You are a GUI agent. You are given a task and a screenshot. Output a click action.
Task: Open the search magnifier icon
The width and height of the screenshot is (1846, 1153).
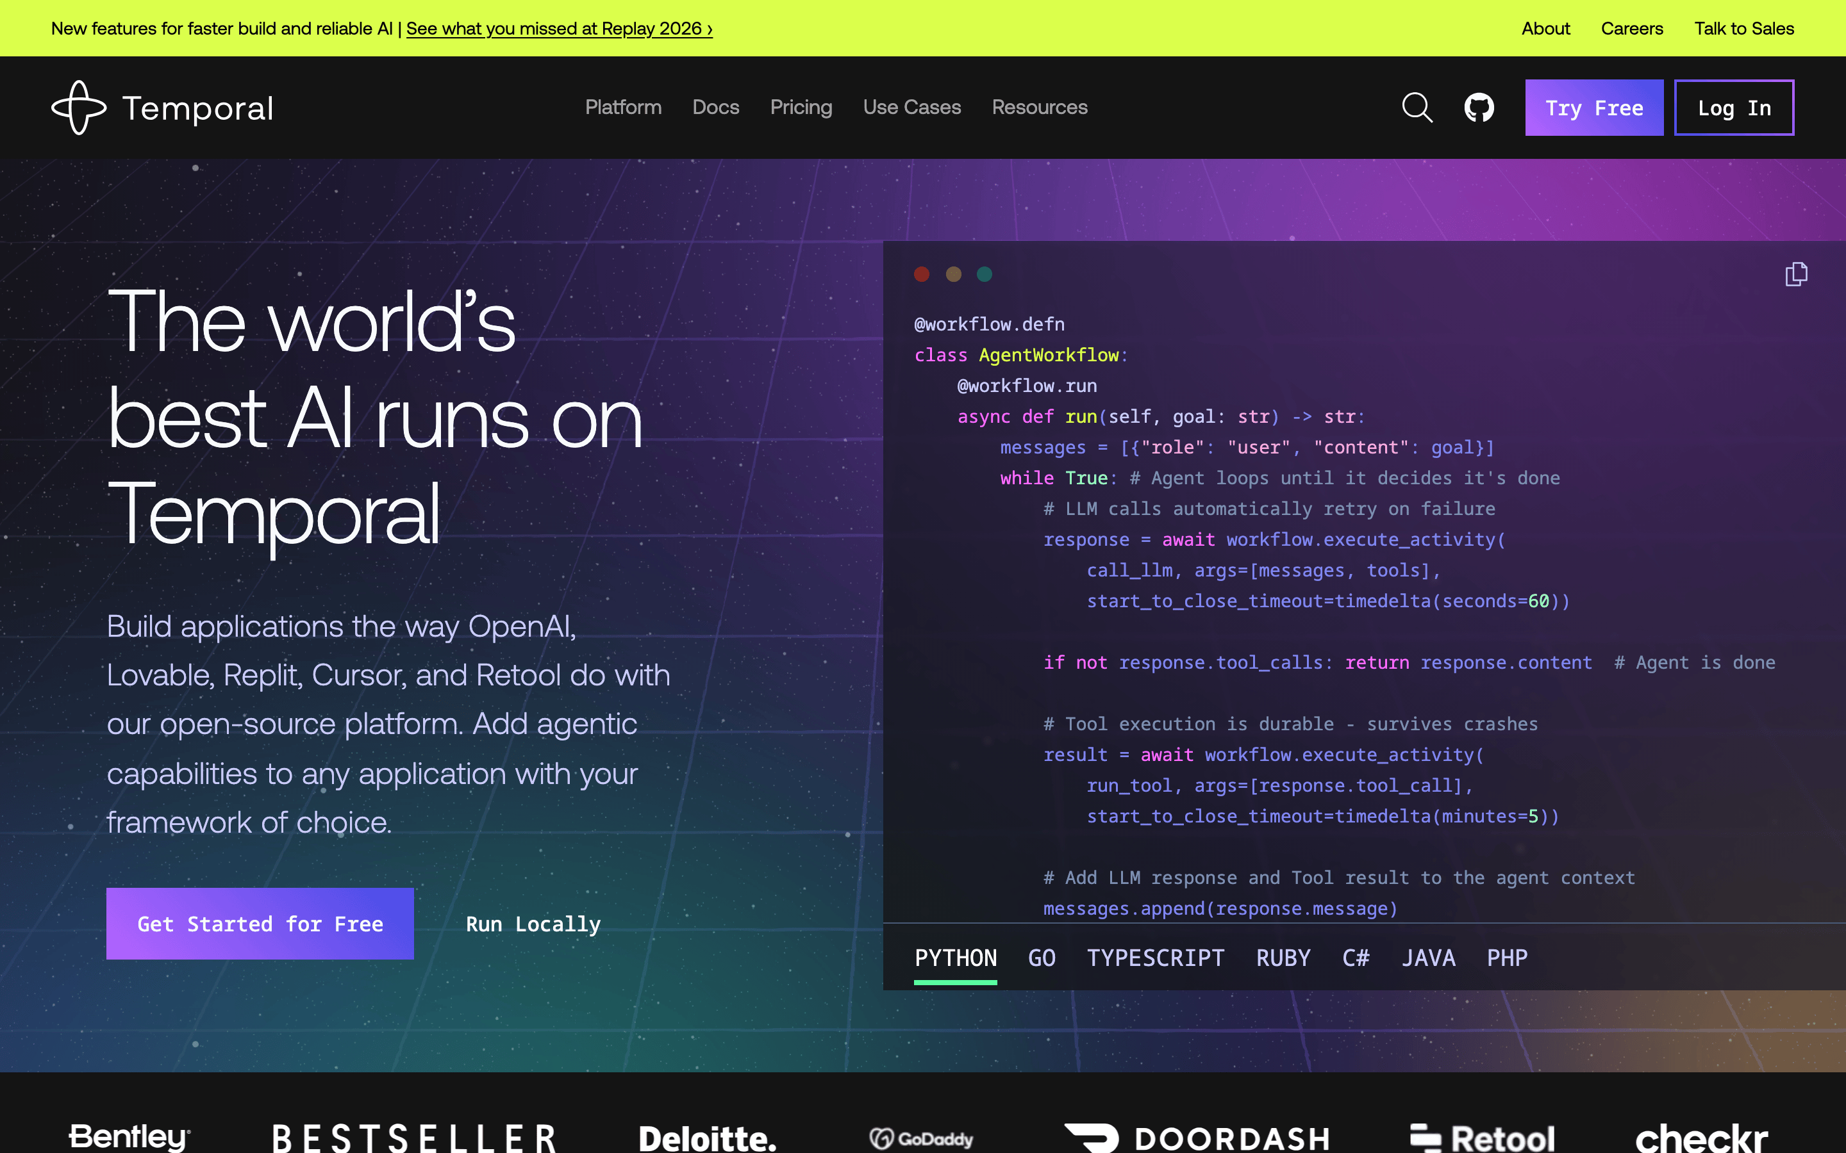click(1417, 108)
